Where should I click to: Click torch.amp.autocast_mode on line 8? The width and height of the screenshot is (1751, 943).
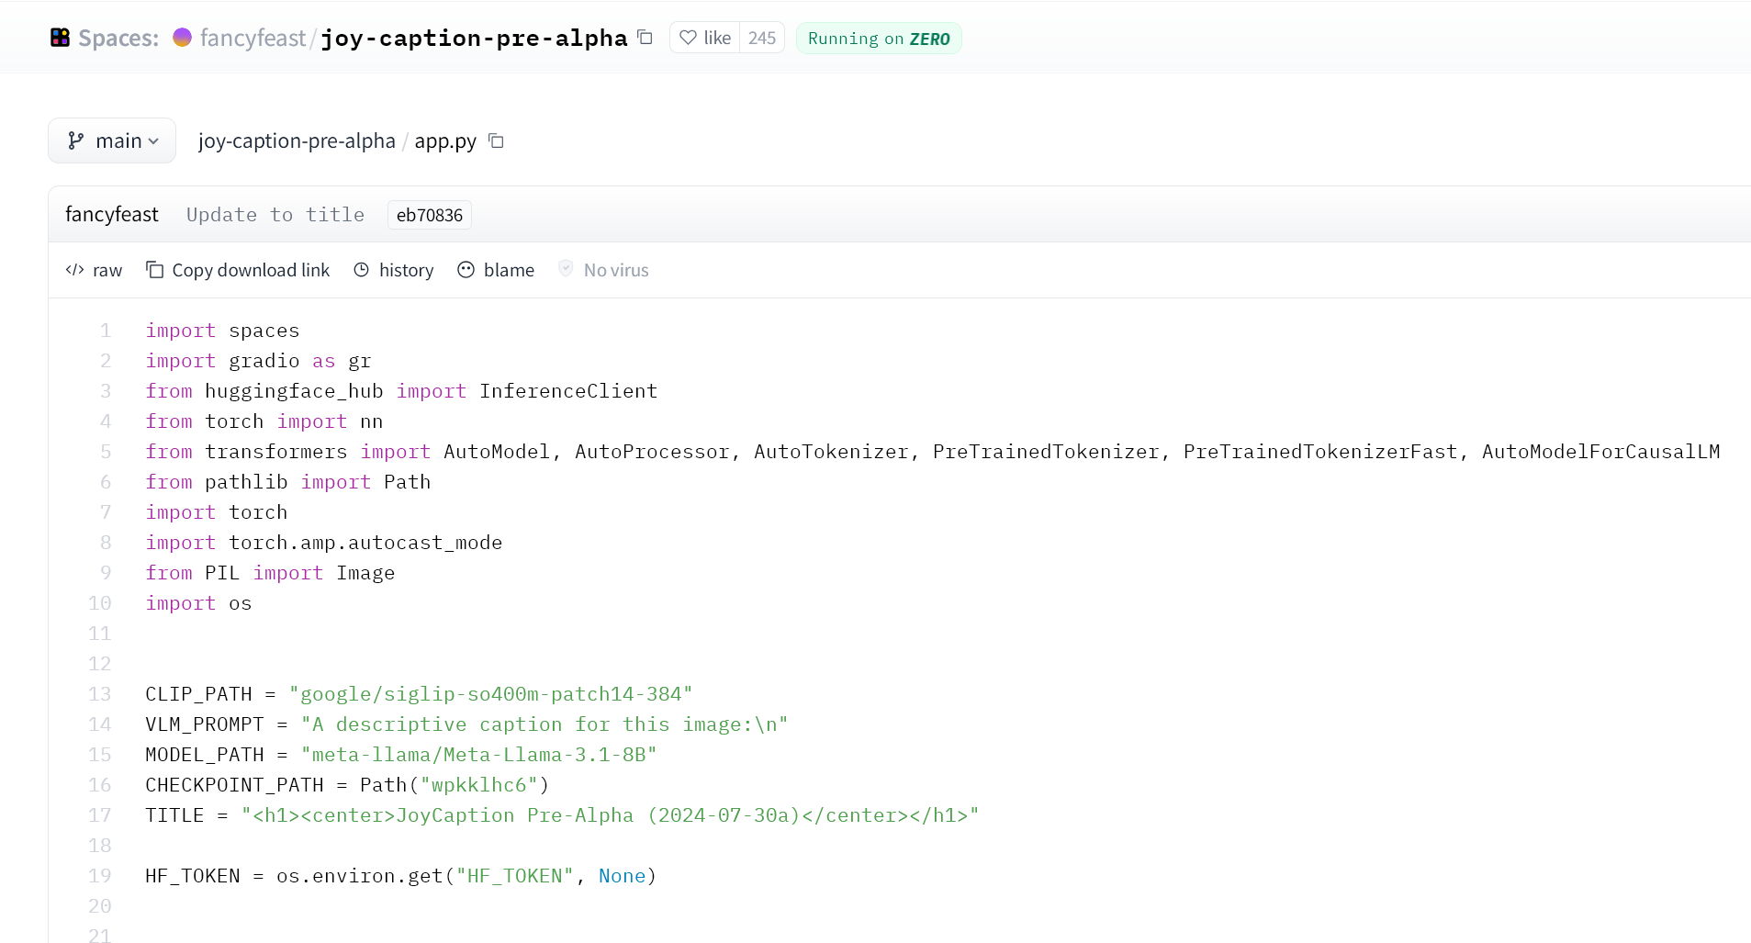pos(365,543)
